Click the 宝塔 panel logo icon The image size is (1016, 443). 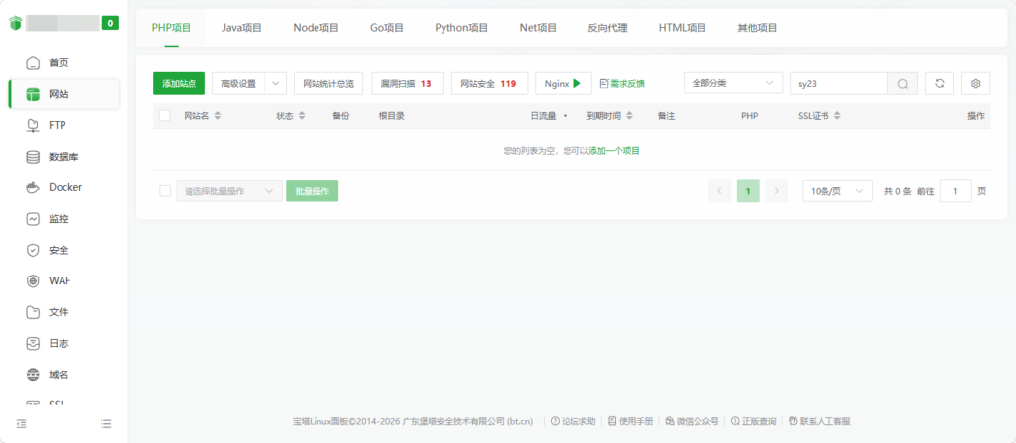[x=16, y=23]
